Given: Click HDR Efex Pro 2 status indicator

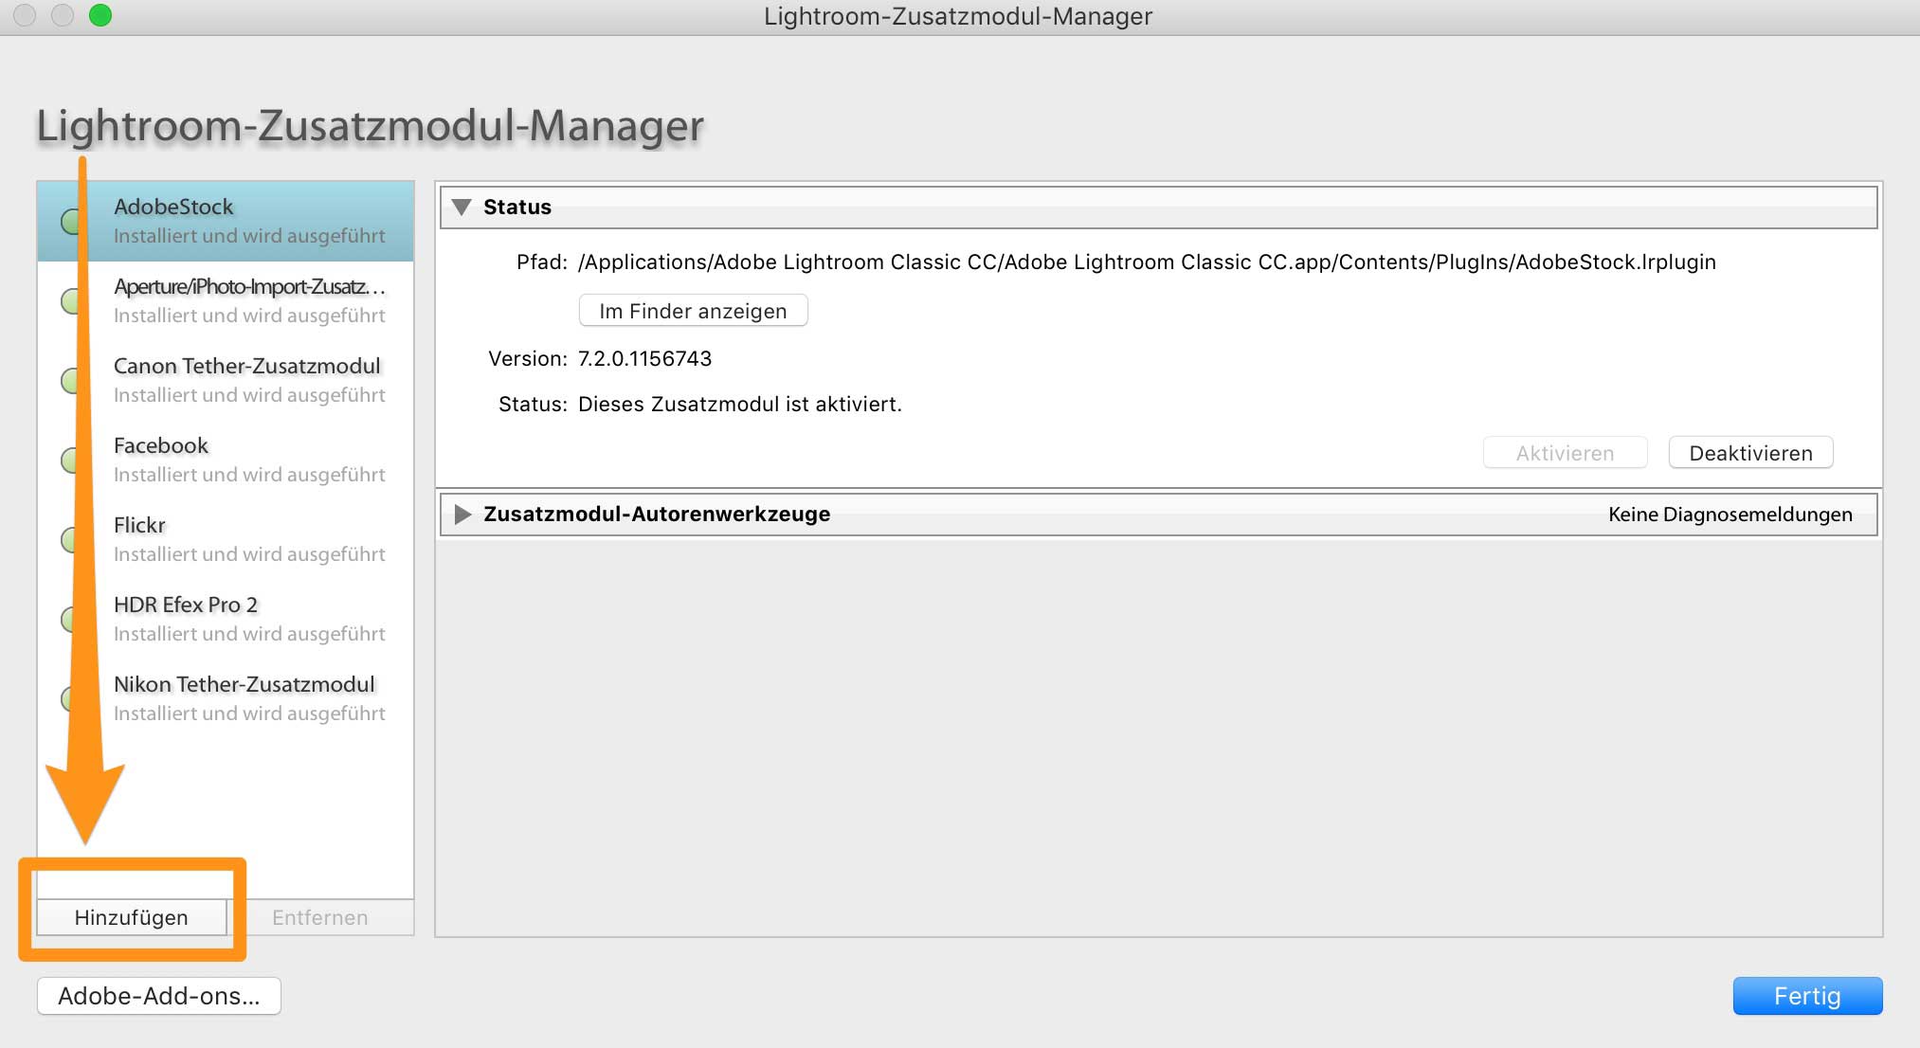Looking at the screenshot, I should pyautogui.click(x=68, y=620).
